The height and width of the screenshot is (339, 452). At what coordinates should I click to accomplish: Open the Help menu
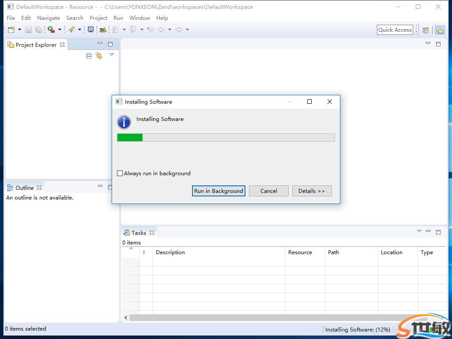pos(162,18)
